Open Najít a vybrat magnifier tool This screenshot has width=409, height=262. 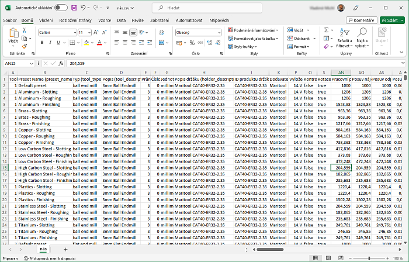coord(362,35)
